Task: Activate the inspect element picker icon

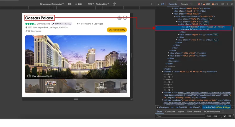Action: click(x=158, y=4)
